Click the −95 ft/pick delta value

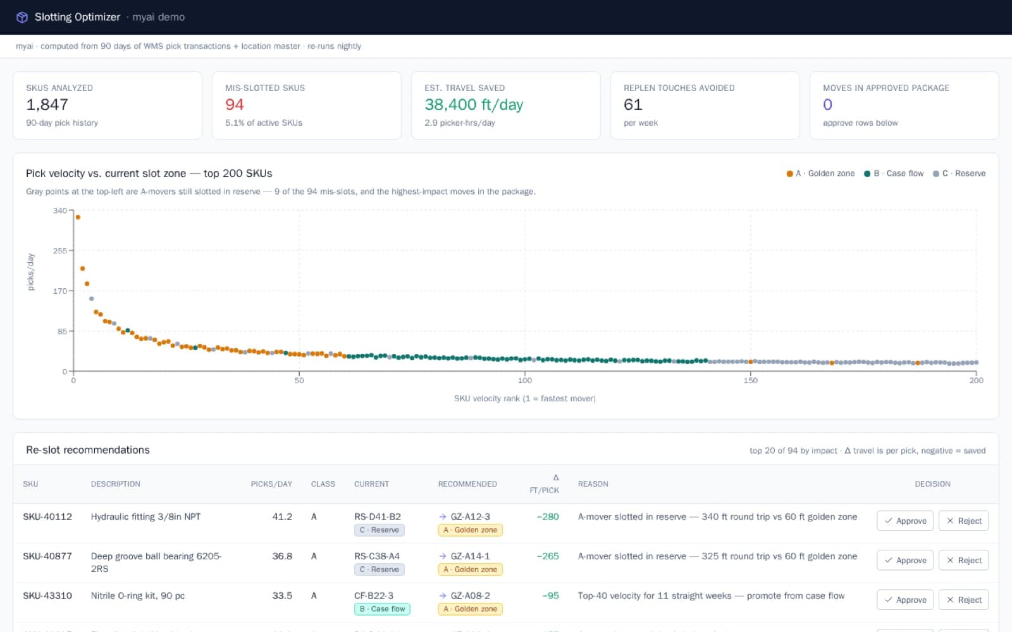550,596
